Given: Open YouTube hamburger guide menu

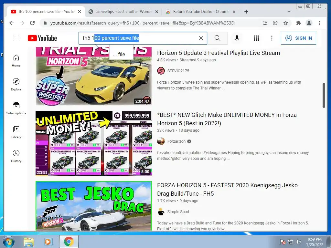Looking at the screenshot, I should (x=16, y=38).
